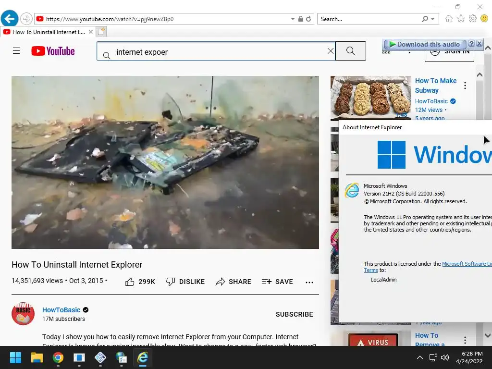The image size is (492, 369).
Task: Click the YouTube search field with internet expoer
Action: tap(216, 52)
